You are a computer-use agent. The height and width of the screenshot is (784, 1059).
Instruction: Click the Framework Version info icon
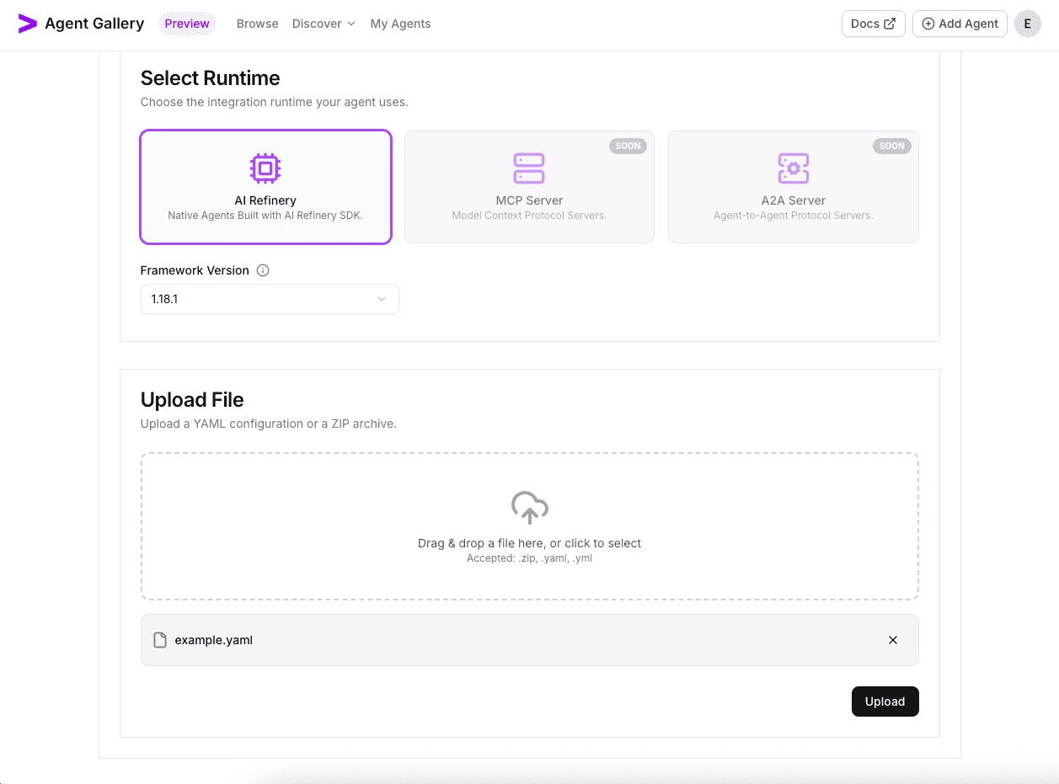click(262, 270)
